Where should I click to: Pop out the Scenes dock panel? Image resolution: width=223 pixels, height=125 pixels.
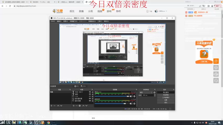coord(70,89)
